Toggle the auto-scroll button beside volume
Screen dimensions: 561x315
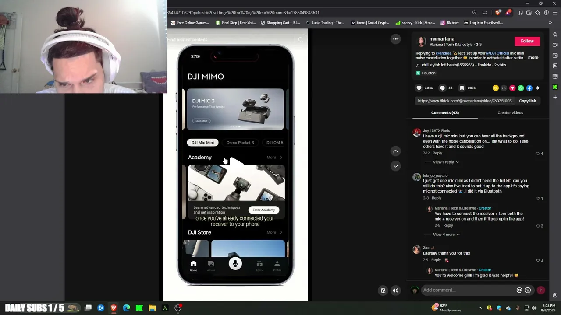tap(383, 290)
